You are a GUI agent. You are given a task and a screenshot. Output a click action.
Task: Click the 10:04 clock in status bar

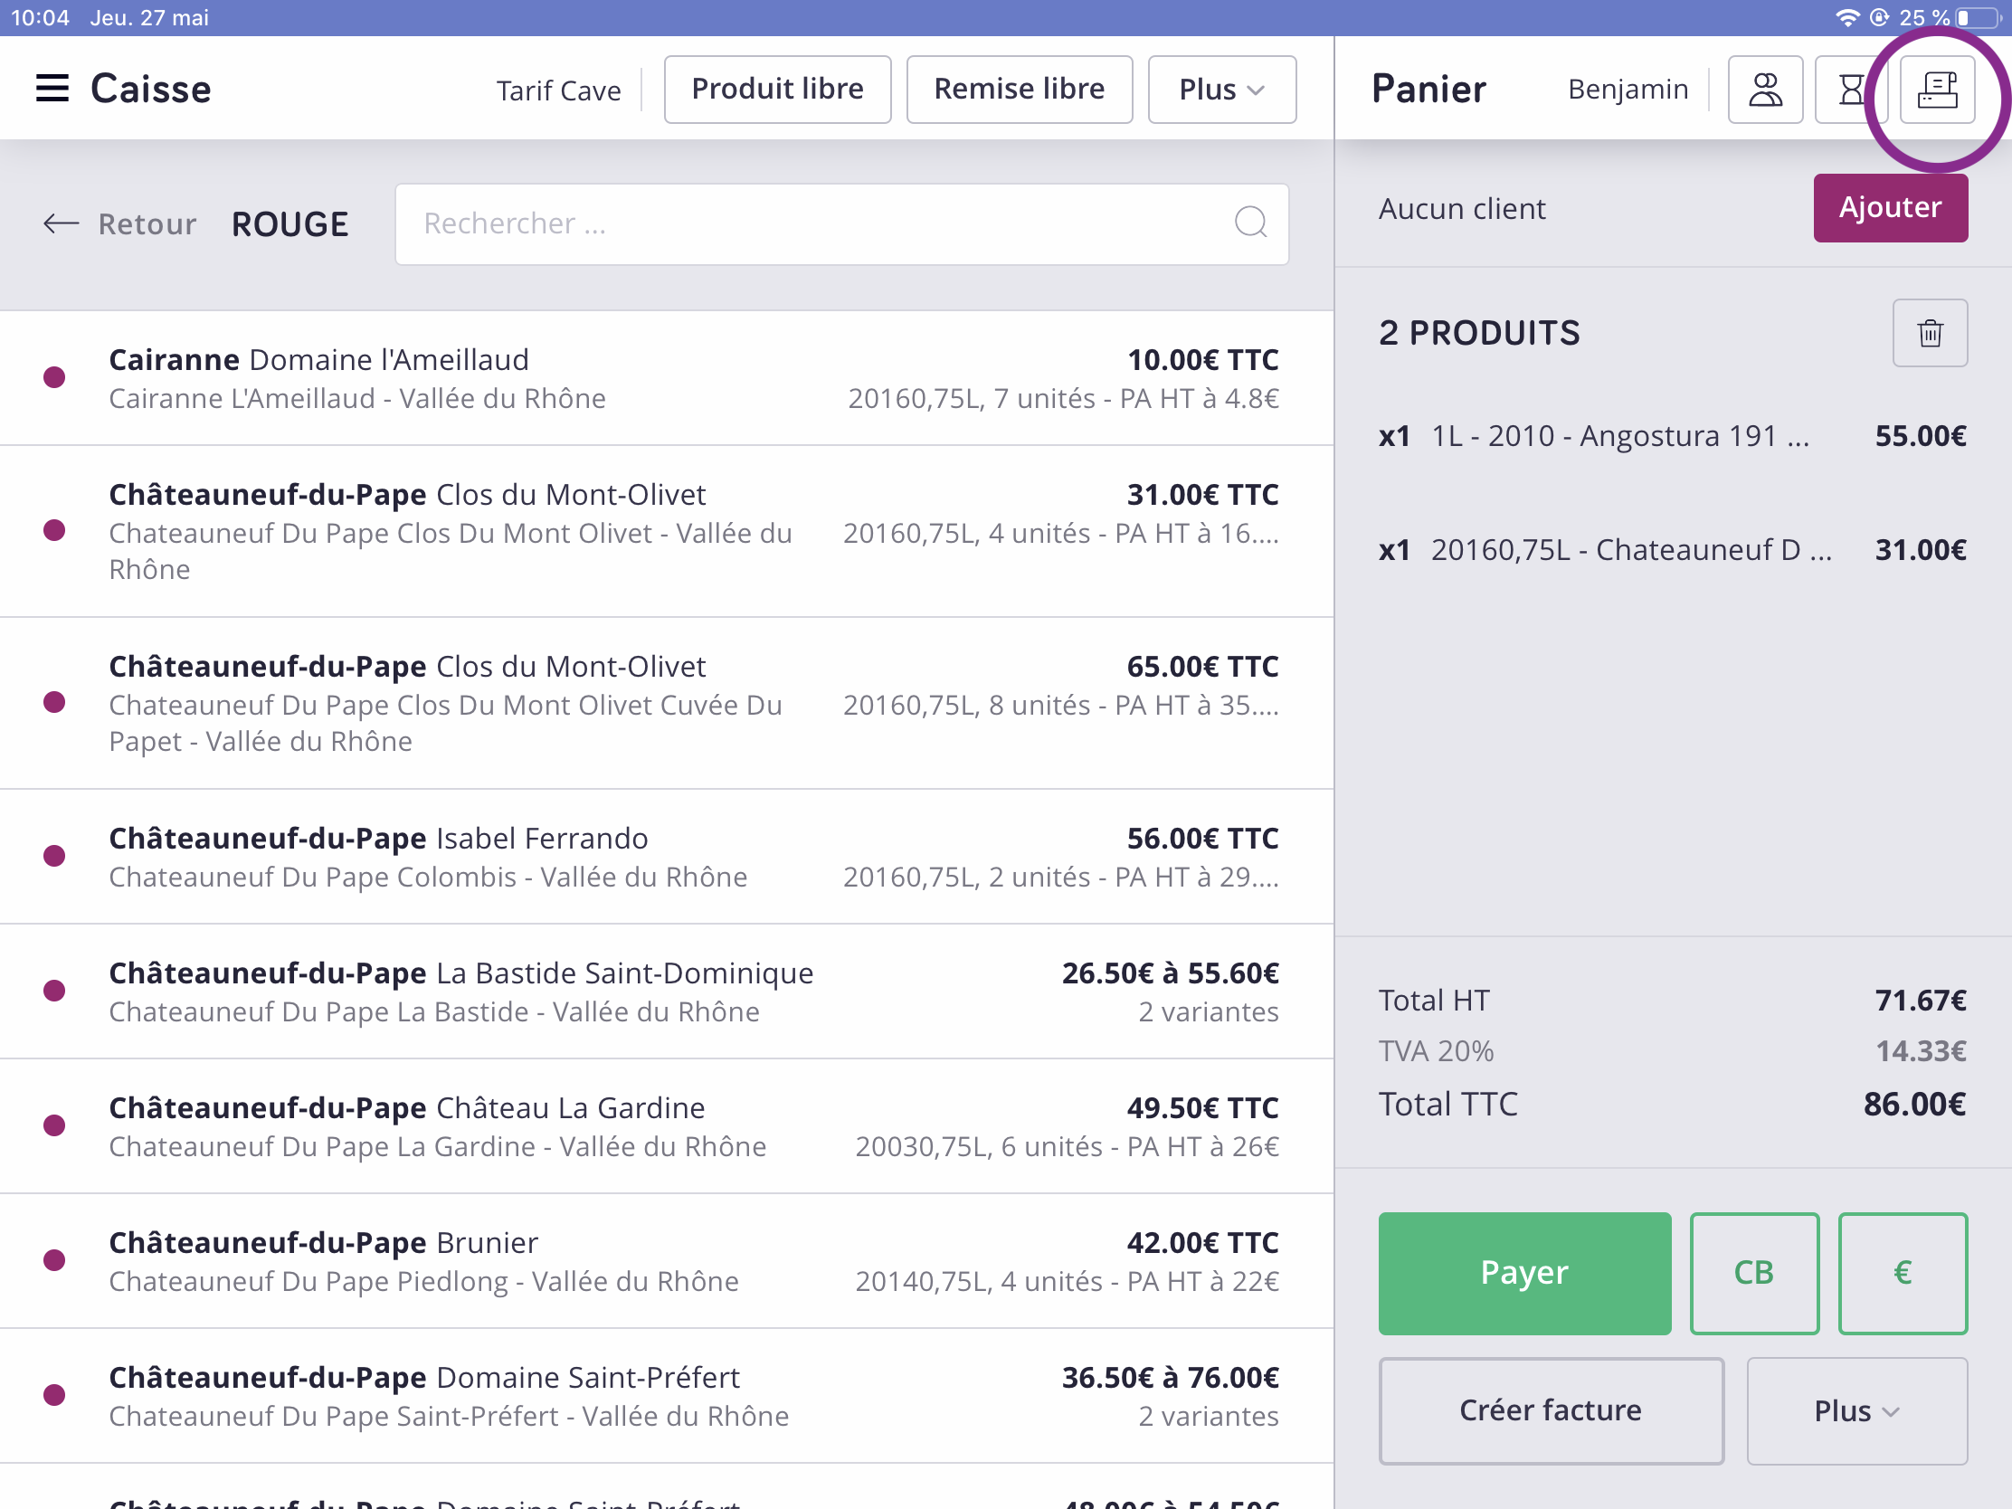click(40, 17)
